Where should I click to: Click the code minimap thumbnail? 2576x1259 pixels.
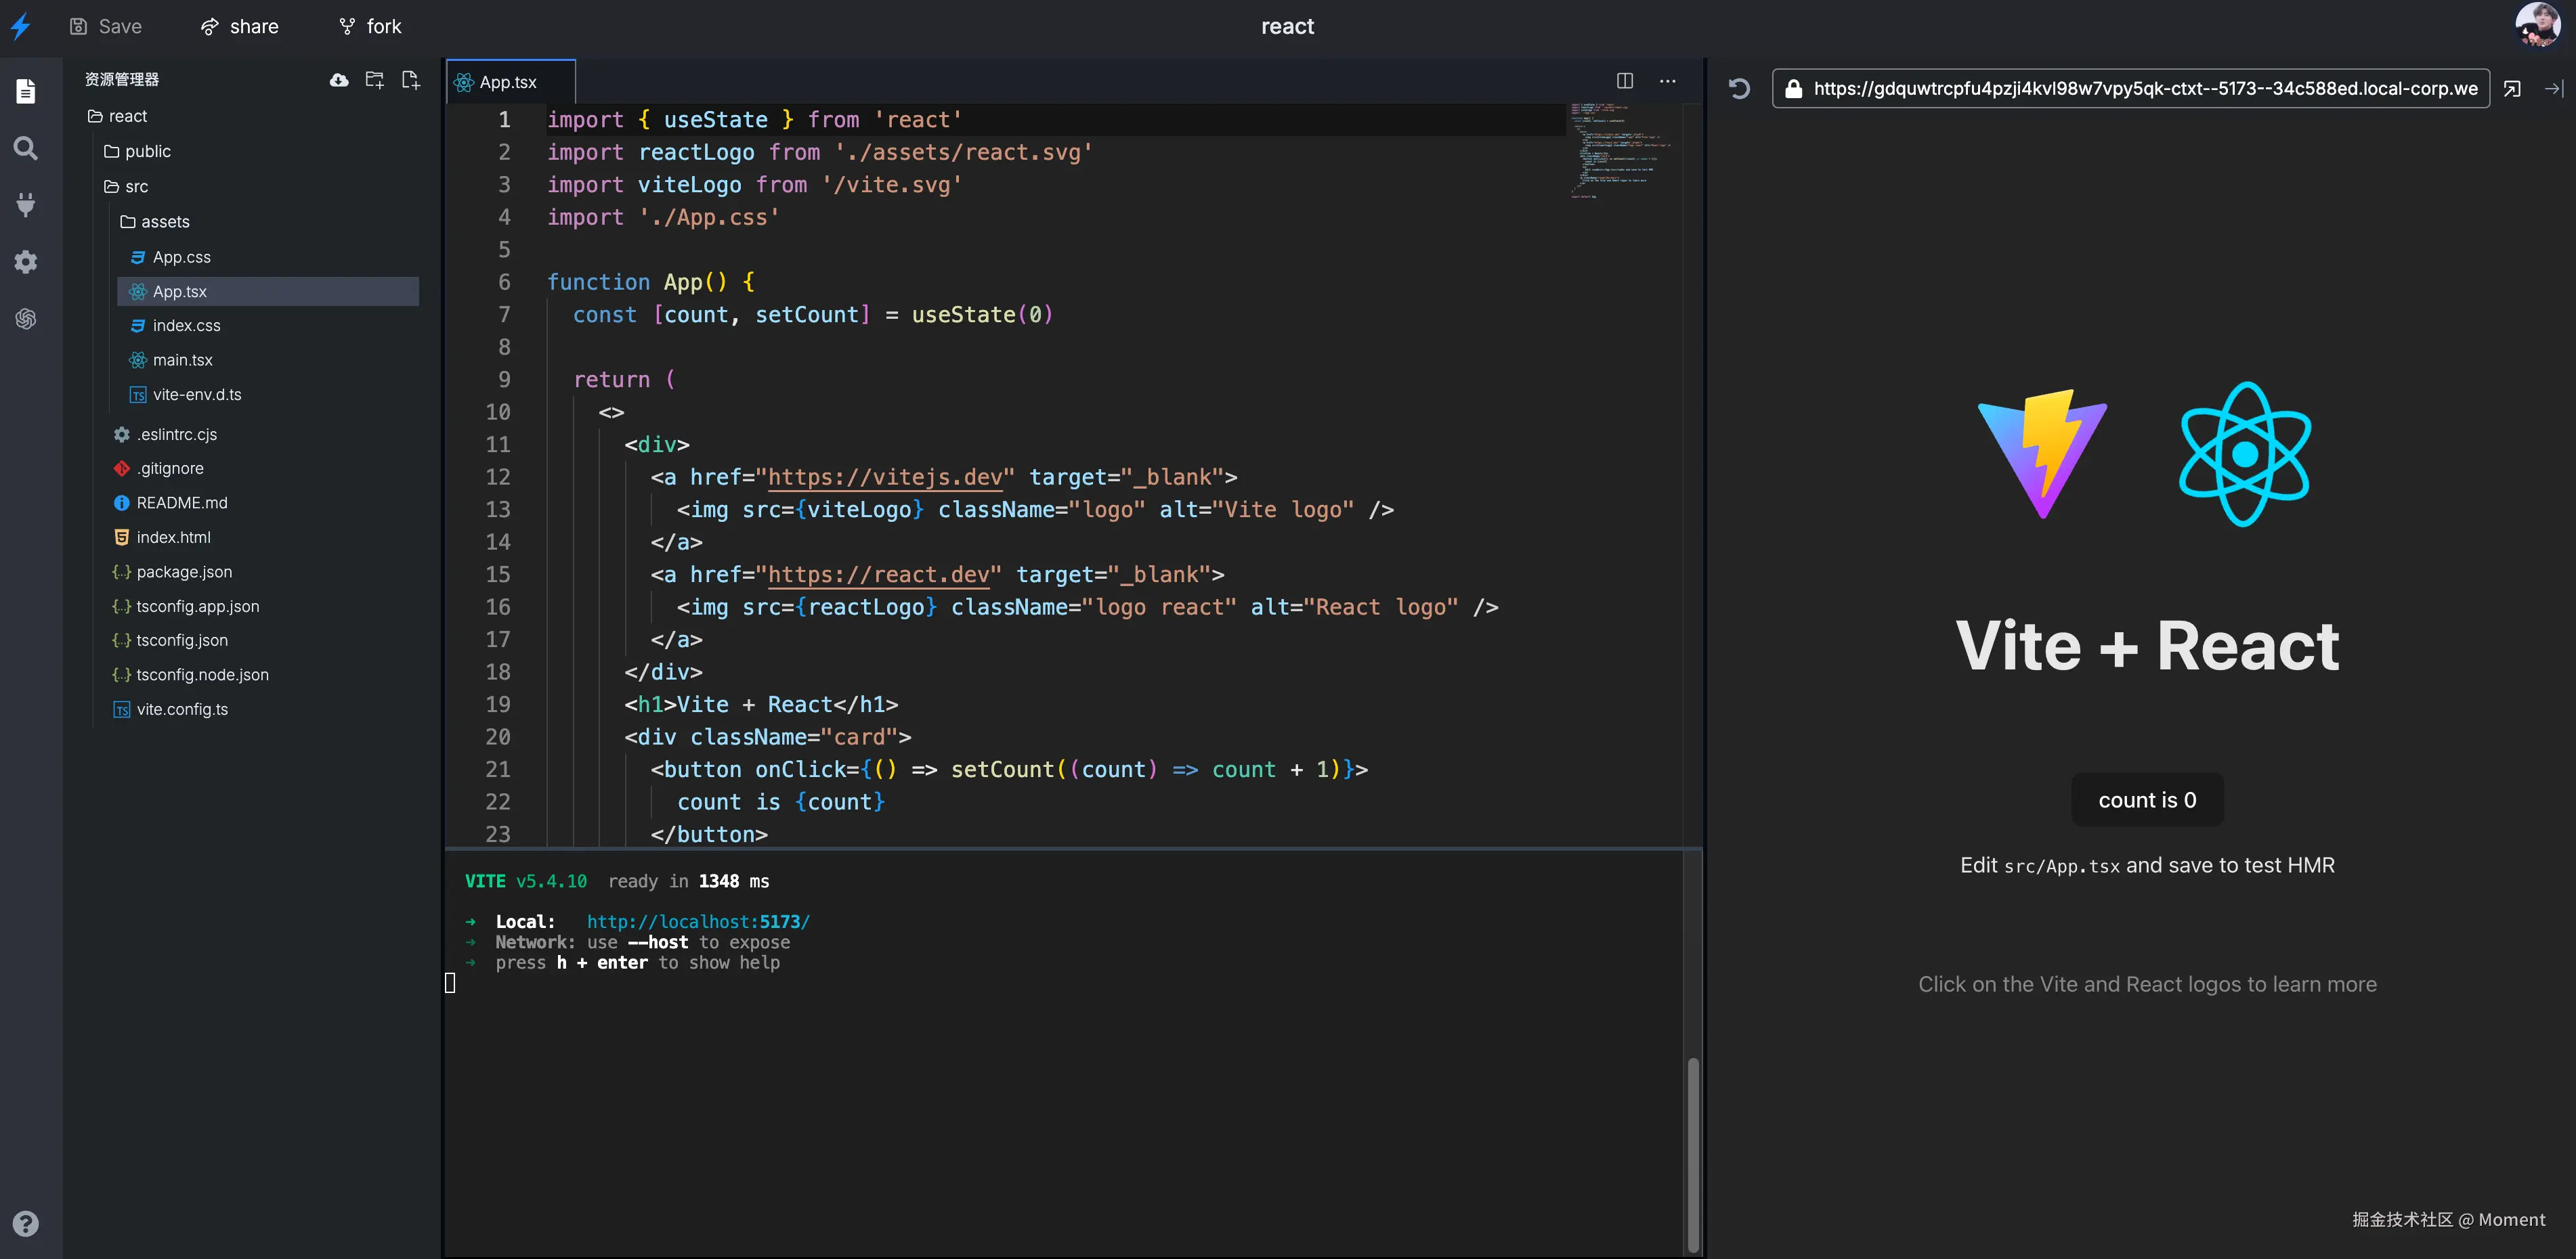click(1620, 150)
